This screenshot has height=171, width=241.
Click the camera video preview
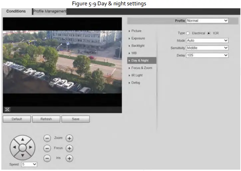62,62
